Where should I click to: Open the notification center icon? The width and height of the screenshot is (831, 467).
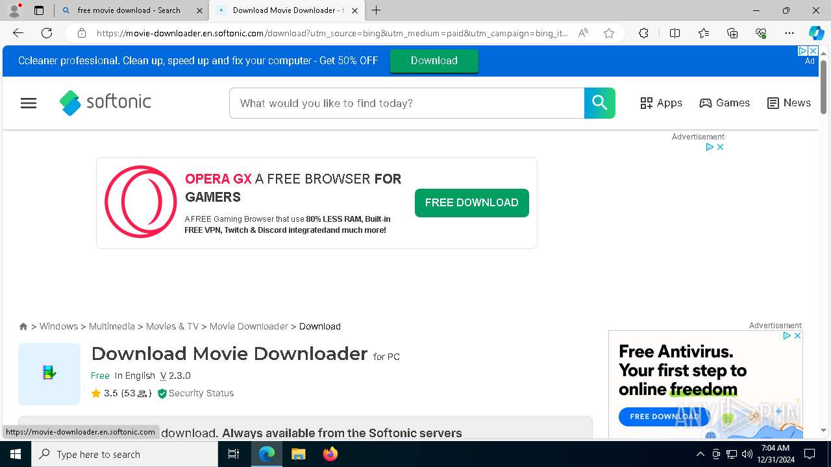click(x=810, y=454)
